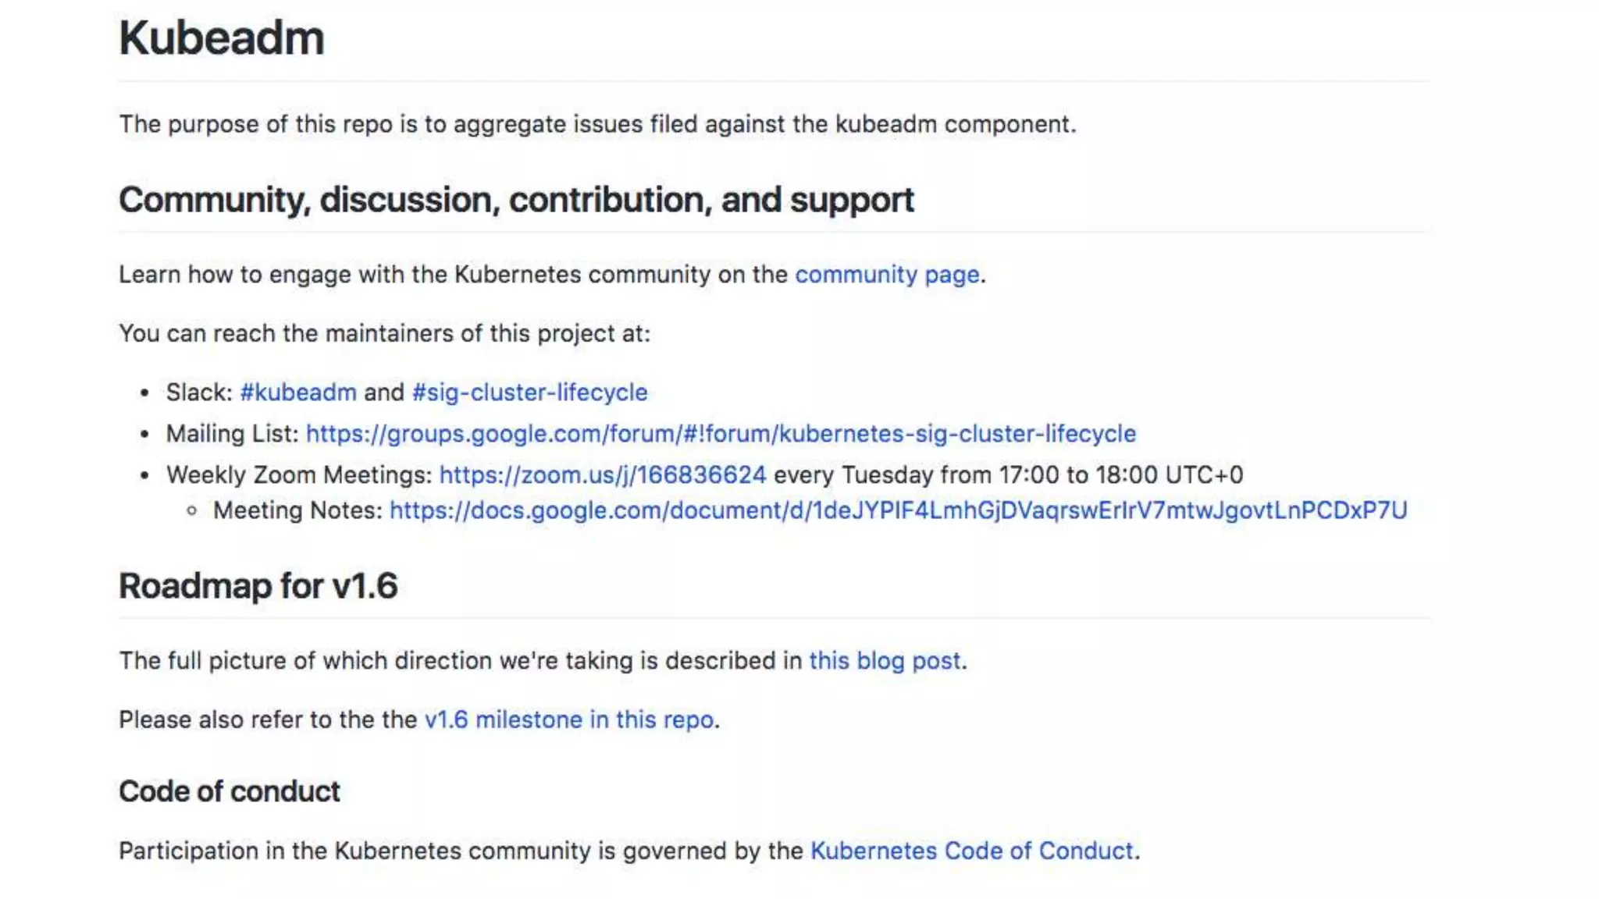Click the Roadmap for v1.6 heading
Screen dimensions: 1599x899
[x=258, y=586]
